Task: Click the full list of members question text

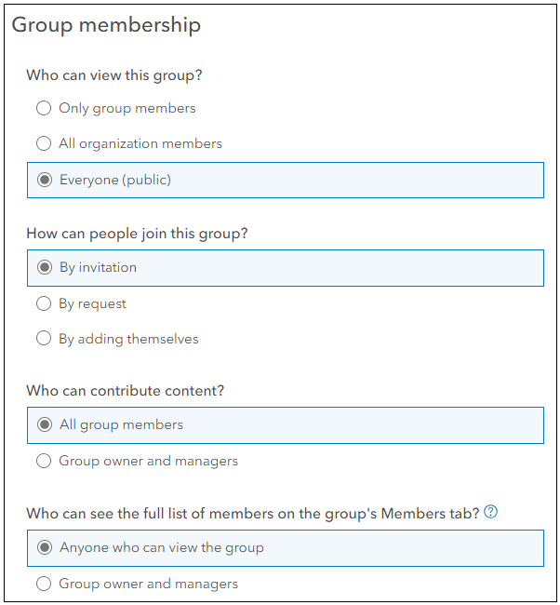Action: click(x=253, y=514)
